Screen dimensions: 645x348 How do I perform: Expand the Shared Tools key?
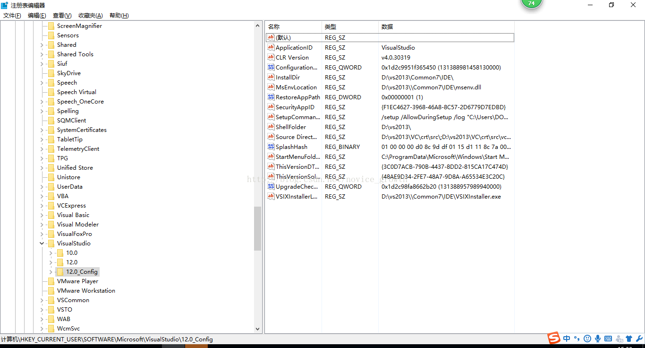[x=42, y=54]
